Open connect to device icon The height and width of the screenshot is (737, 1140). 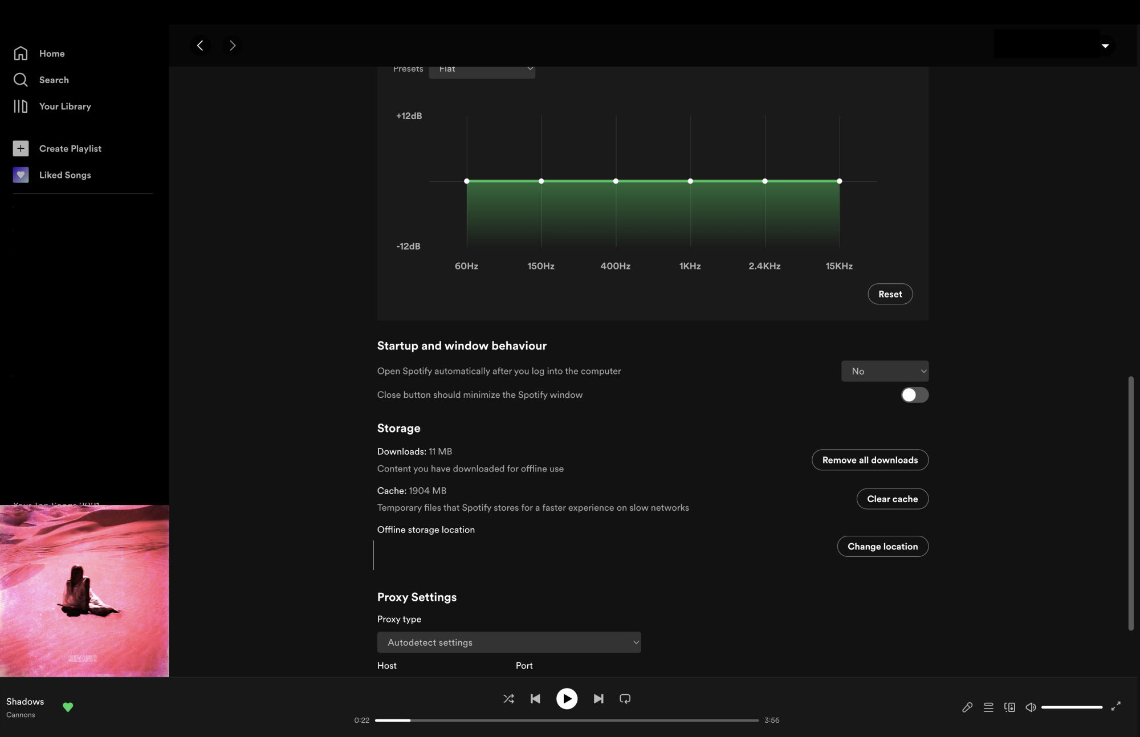click(x=1009, y=707)
